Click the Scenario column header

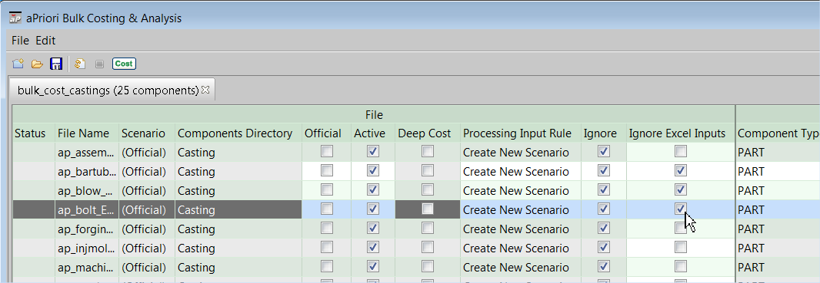[x=147, y=133]
